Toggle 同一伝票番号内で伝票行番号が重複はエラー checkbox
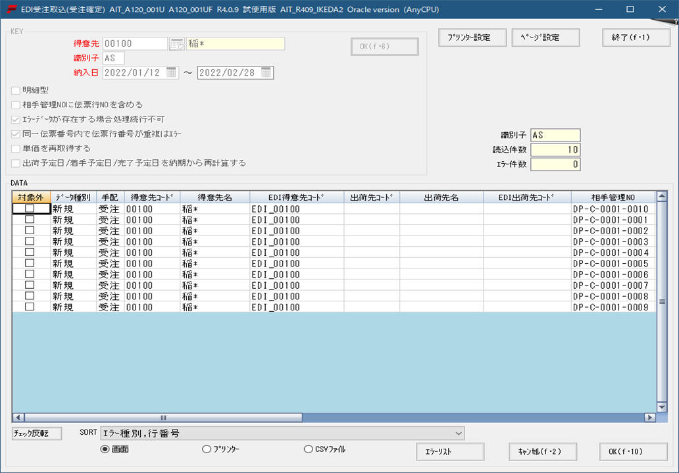 click(16, 134)
